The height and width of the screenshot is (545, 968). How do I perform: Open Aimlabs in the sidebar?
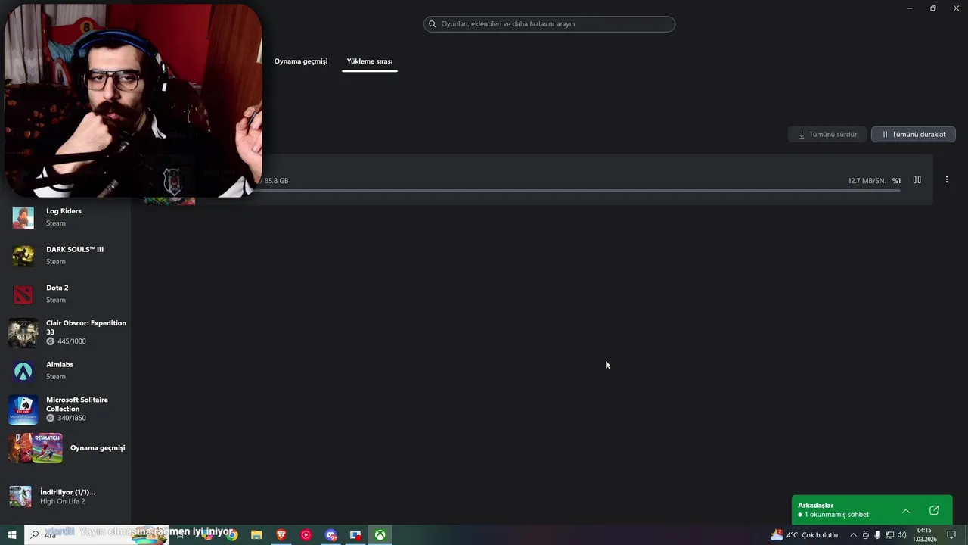tap(66, 371)
